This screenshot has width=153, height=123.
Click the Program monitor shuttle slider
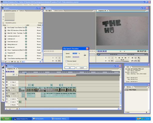click(x=122, y=60)
